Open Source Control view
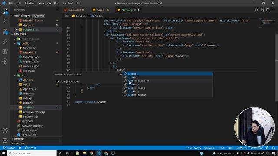Screen dimensions: 278x156 pyautogui.click(x=5, y=31)
